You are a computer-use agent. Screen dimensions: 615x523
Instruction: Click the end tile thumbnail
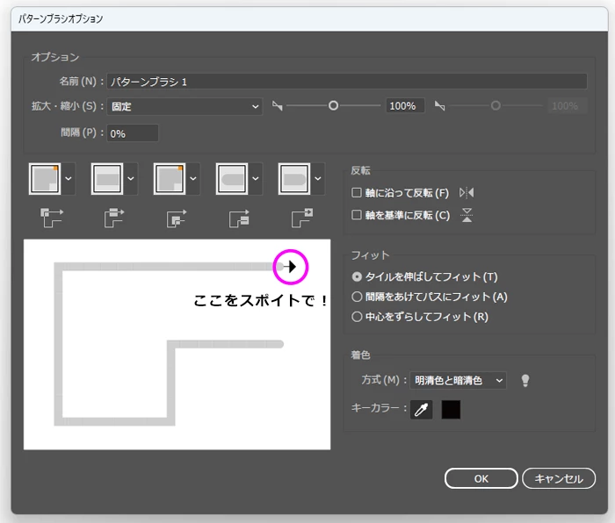[294, 179]
